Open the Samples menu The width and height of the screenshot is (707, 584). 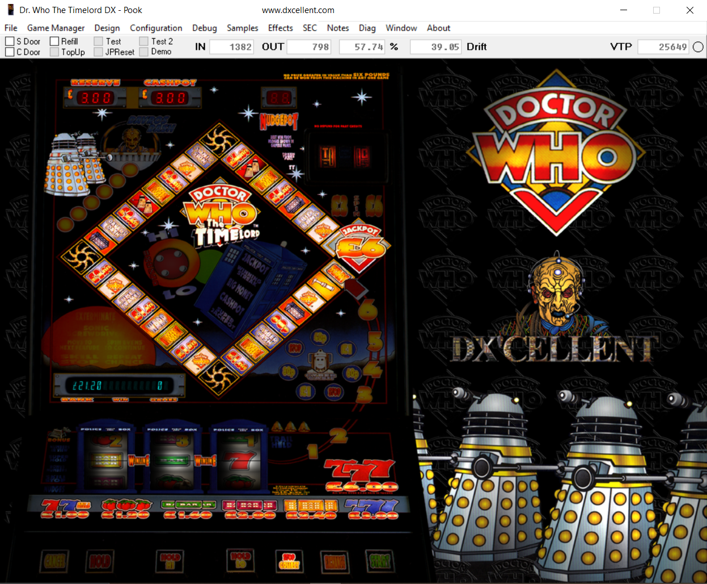coord(242,28)
